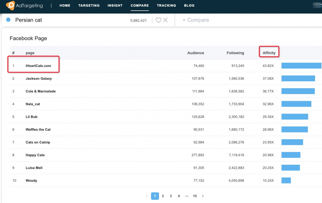This screenshot has width=322, height=203.
Task: Sort by the Affinity column header
Action: [x=269, y=53]
